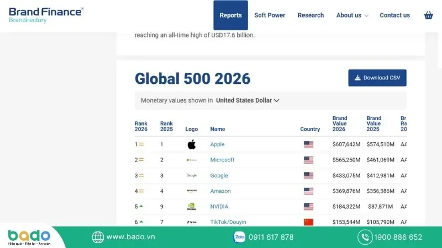Click the NVIDIA logo in the table

(x=192, y=207)
